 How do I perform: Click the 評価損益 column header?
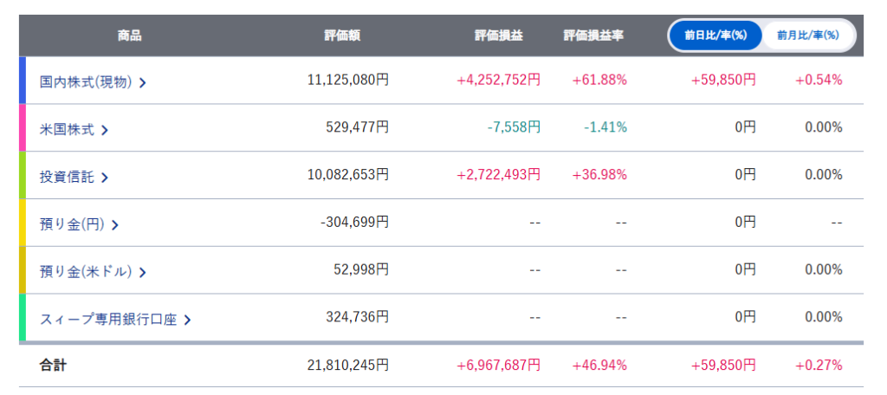point(498,36)
